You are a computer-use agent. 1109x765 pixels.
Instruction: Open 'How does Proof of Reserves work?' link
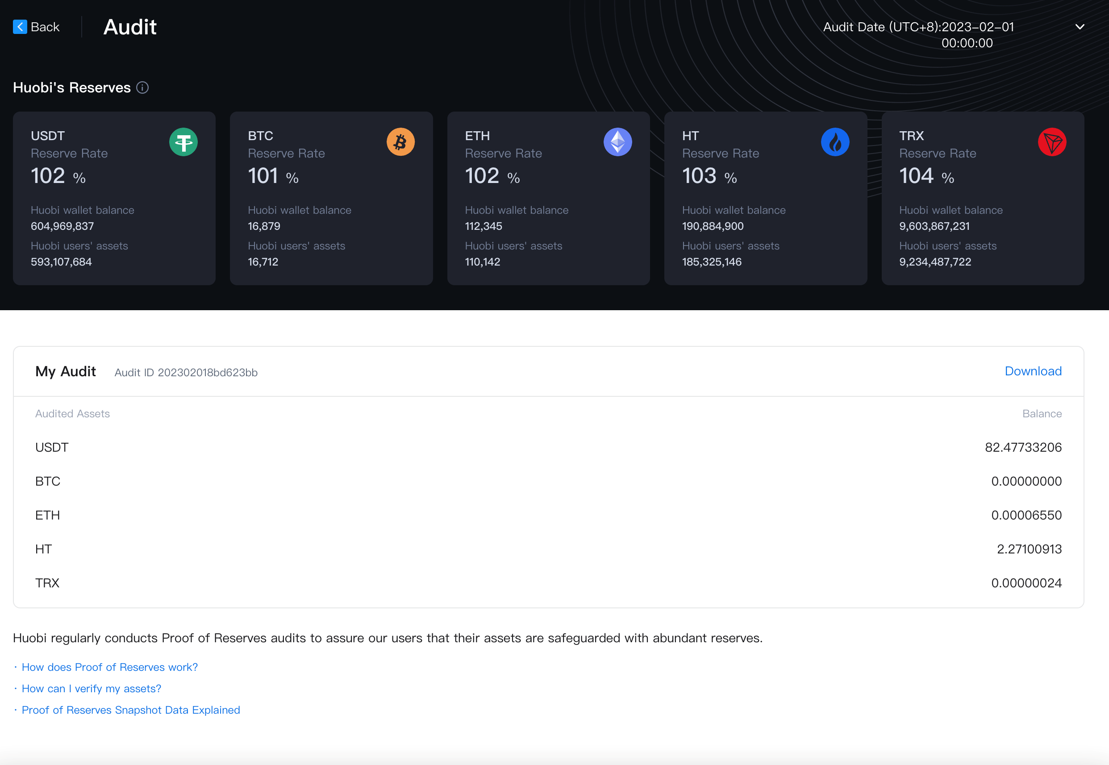pyautogui.click(x=110, y=667)
